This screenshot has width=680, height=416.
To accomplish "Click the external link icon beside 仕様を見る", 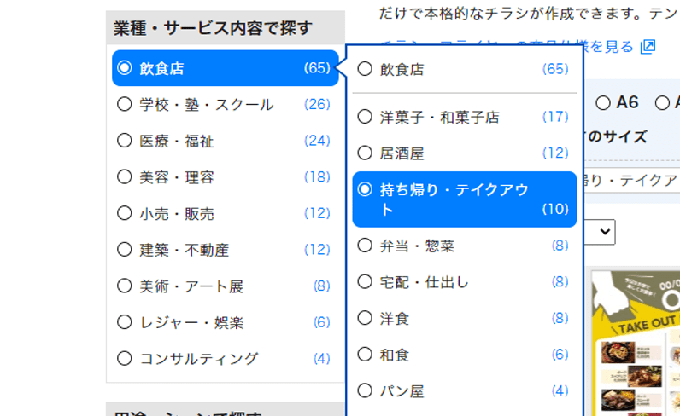I will (648, 46).
